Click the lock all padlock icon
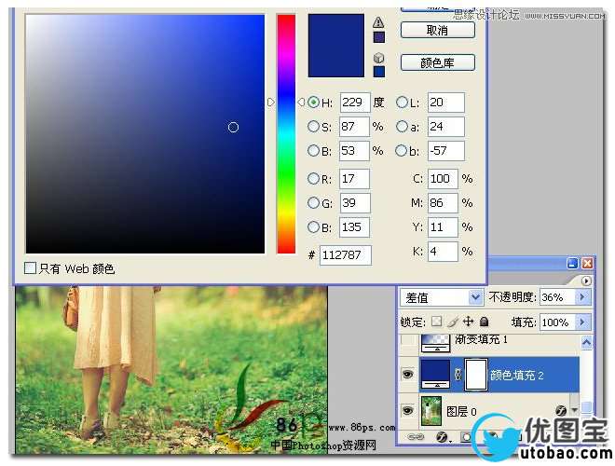 click(x=485, y=322)
